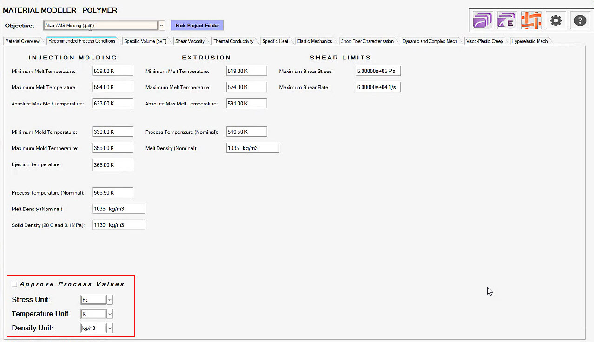Click the Pick Project Folder button
The height and width of the screenshot is (342, 594).
click(x=197, y=25)
